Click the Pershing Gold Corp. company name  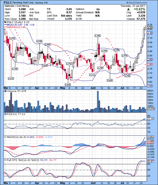click(23, 3)
